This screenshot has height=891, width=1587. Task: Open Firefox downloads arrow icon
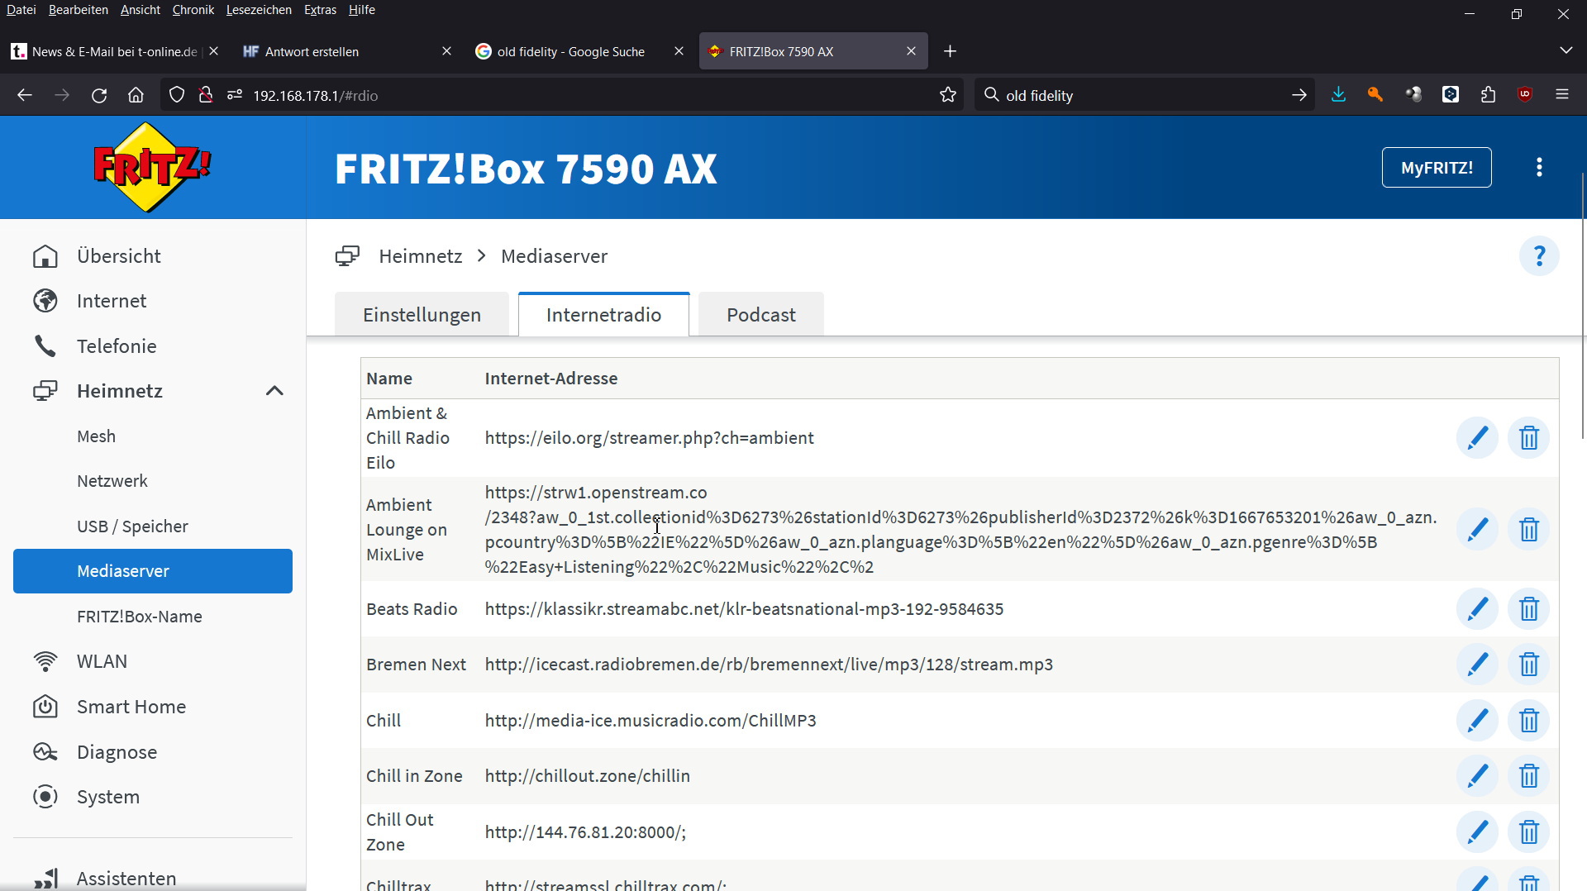click(1338, 96)
